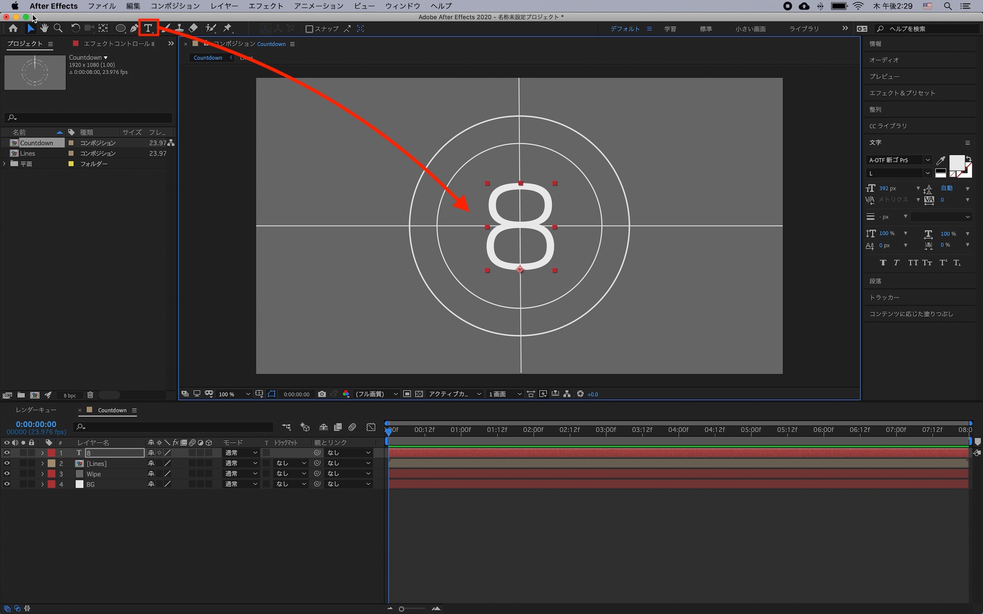
Task: Open the Effects & Presets panel
Action: click(902, 93)
